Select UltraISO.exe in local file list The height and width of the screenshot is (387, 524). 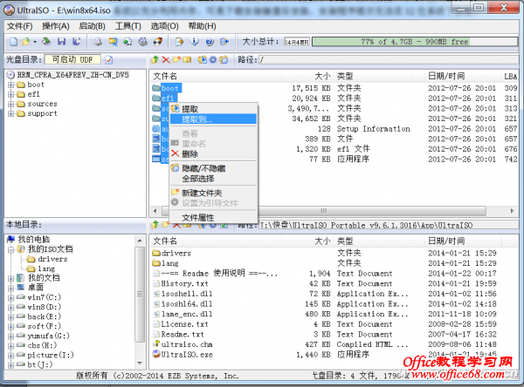pos(187,355)
